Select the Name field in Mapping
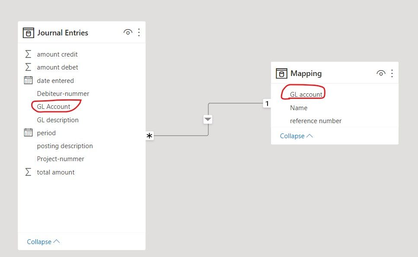This screenshot has width=418, height=257. click(x=299, y=108)
